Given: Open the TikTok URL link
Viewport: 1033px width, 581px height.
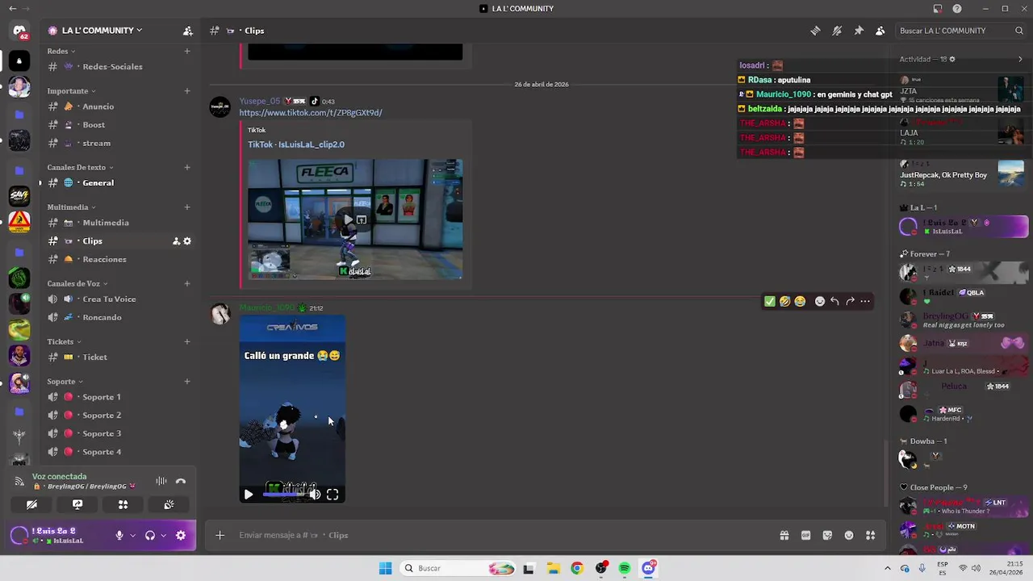Looking at the screenshot, I should point(311,113).
